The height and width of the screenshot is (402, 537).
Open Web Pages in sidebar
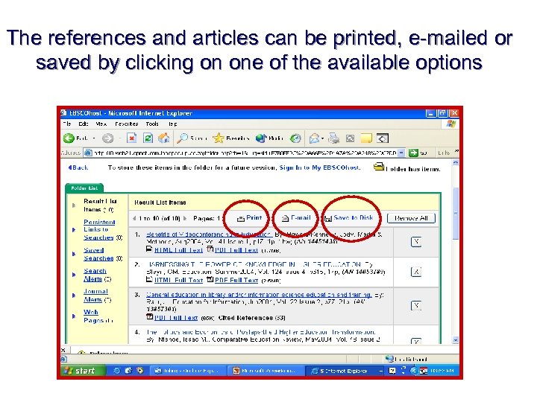pyautogui.click(x=93, y=316)
